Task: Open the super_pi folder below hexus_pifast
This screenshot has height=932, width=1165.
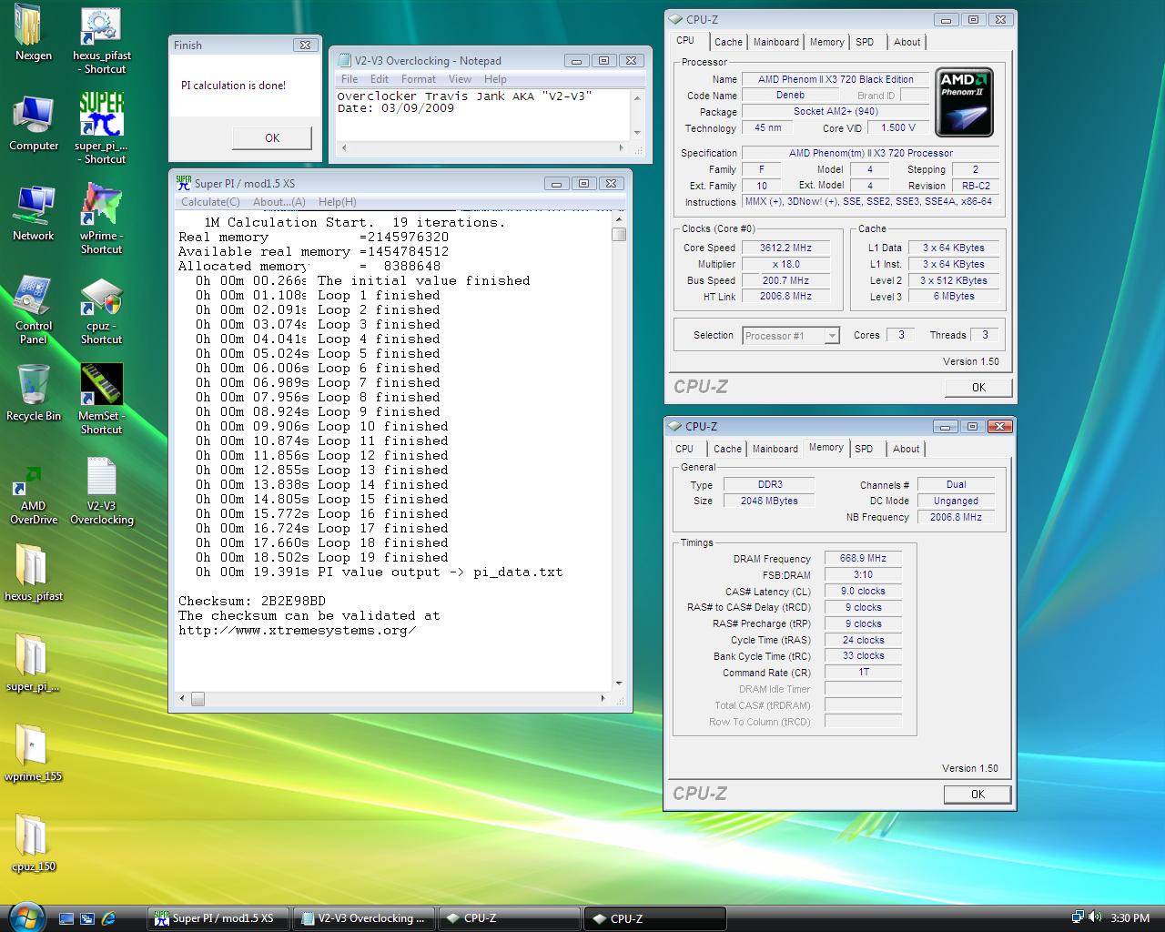Action: tap(33, 663)
